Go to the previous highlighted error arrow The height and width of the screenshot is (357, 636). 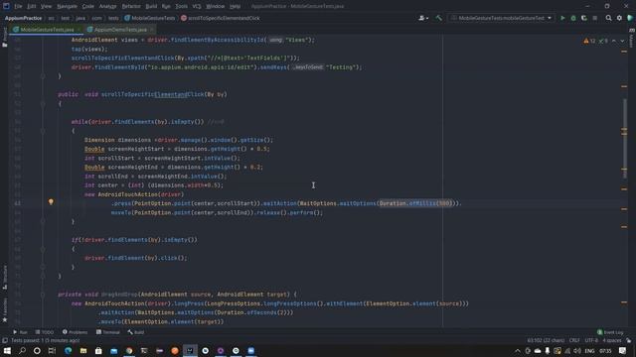point(614,41)
